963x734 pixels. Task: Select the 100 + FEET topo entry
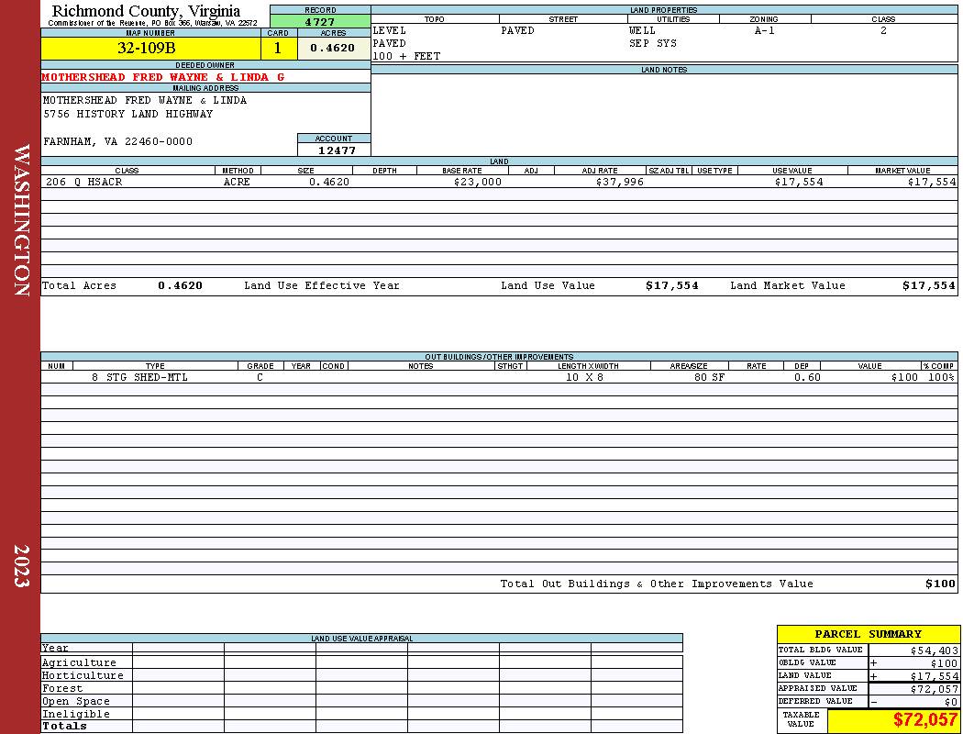point(406,56)
